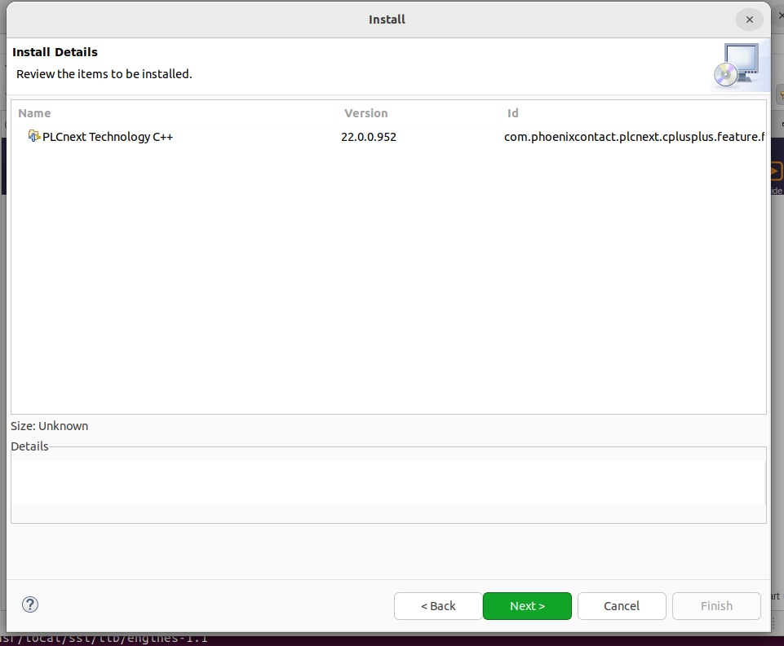This screenshot has width=784, height=646.
Task: Sort by the Name column header
Action: click(175, 113)
